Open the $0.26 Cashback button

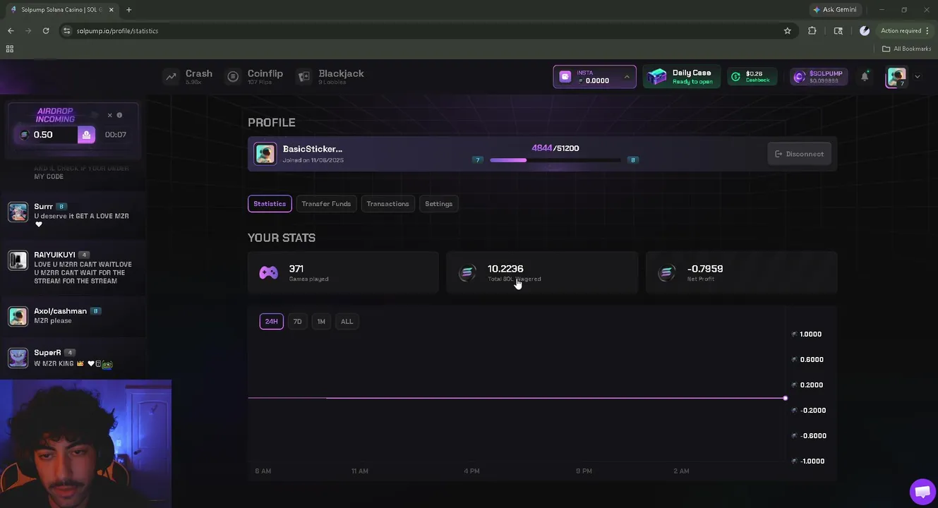(x=752, y=77)
